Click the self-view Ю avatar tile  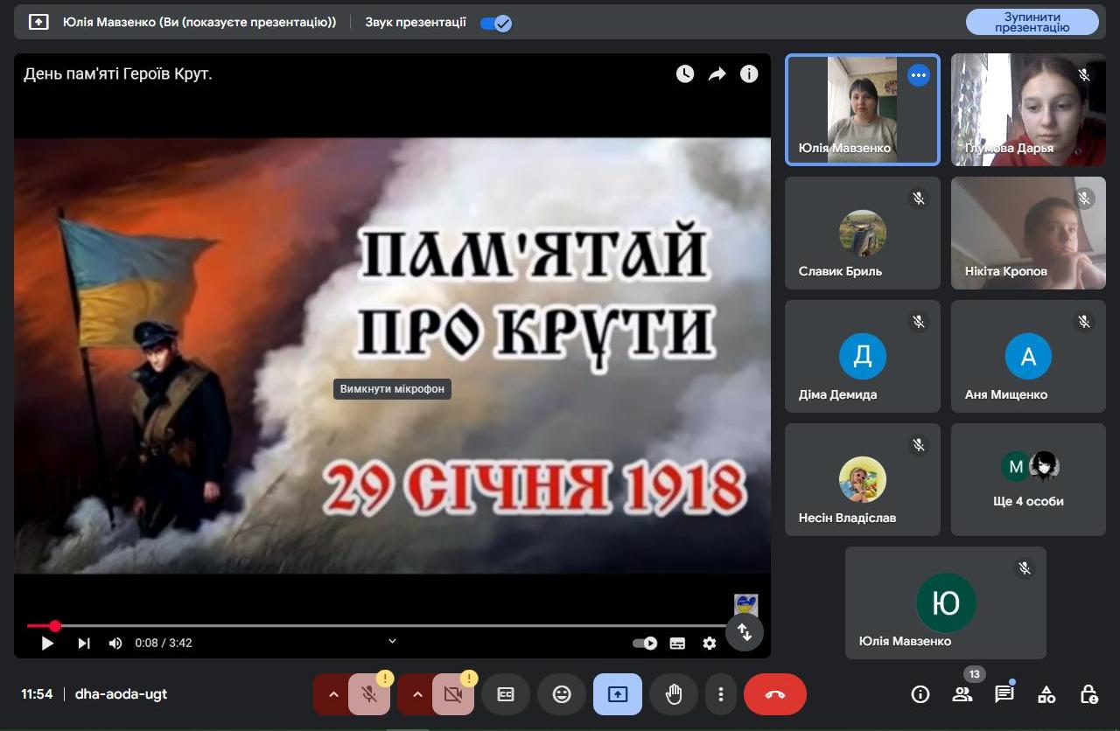[x=946, y=602]
